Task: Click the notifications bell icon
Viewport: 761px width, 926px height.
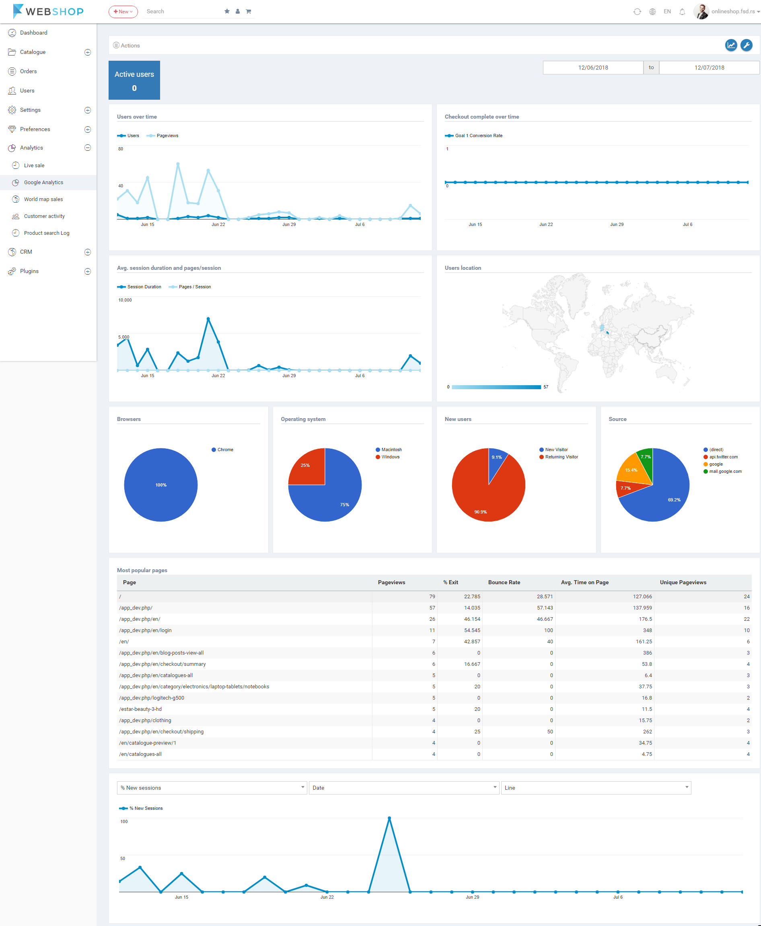Action: pyautogui.click(x=682, y=11)
